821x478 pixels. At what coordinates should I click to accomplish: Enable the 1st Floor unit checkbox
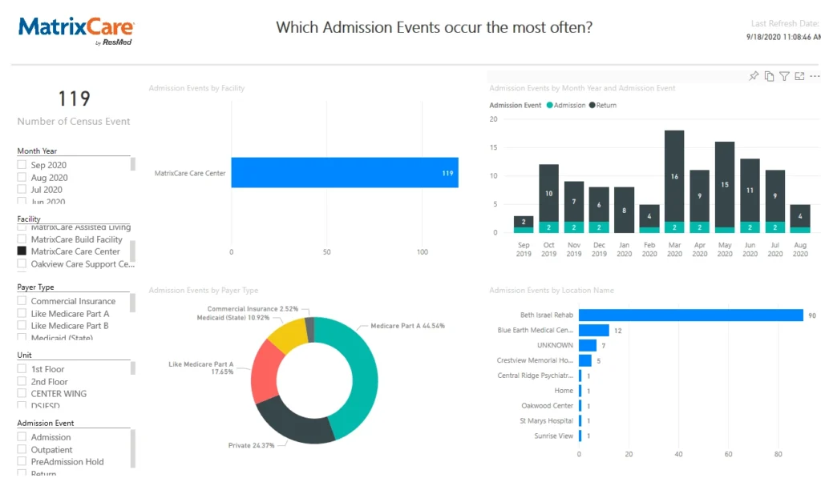pyautogui.click(x=22, y=369)
